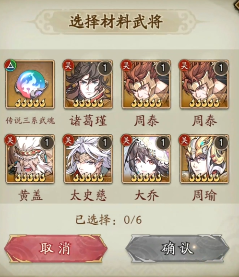Viewport: 239px width, 277px height.
Task: Select the 传说三系武魂 orb material
Action: tap(30, 84)
